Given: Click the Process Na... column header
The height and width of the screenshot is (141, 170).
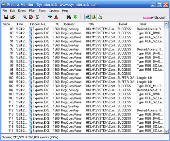Looking at the screenshot, I should [39, 24].
